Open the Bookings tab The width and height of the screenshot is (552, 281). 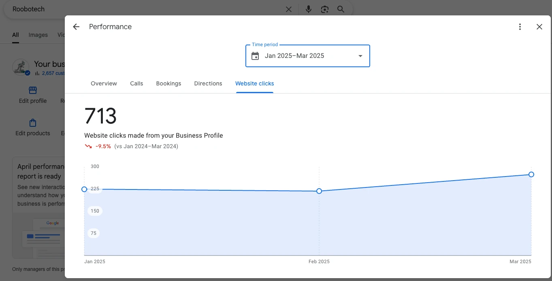pyautogui.click(x=168, y=83)
